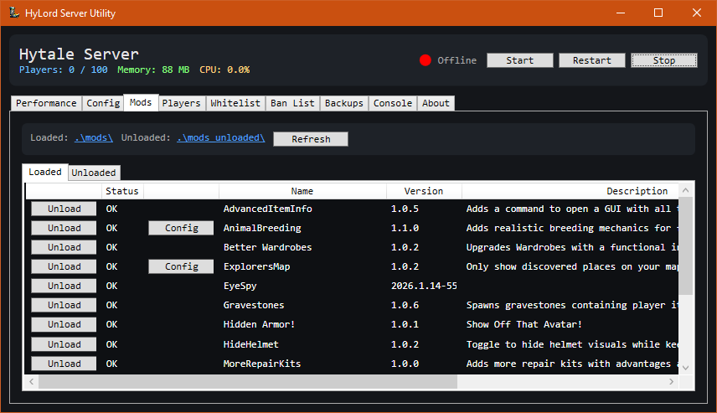
Task: Click the EyeSpy name cell
Action: coord(302,286)
